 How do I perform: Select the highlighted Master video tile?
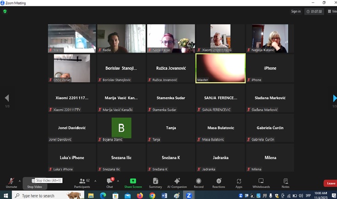(221, 68)
